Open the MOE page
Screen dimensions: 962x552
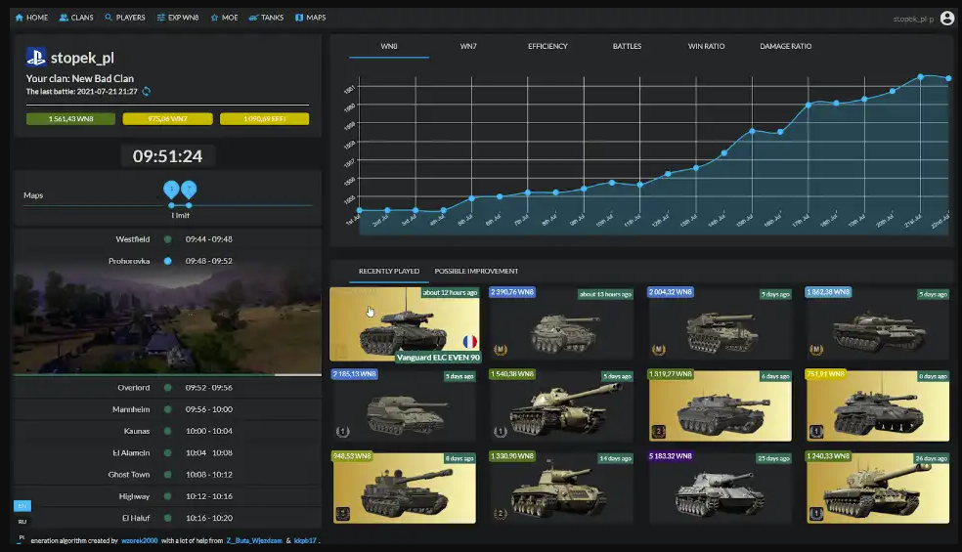coord(224,18)
